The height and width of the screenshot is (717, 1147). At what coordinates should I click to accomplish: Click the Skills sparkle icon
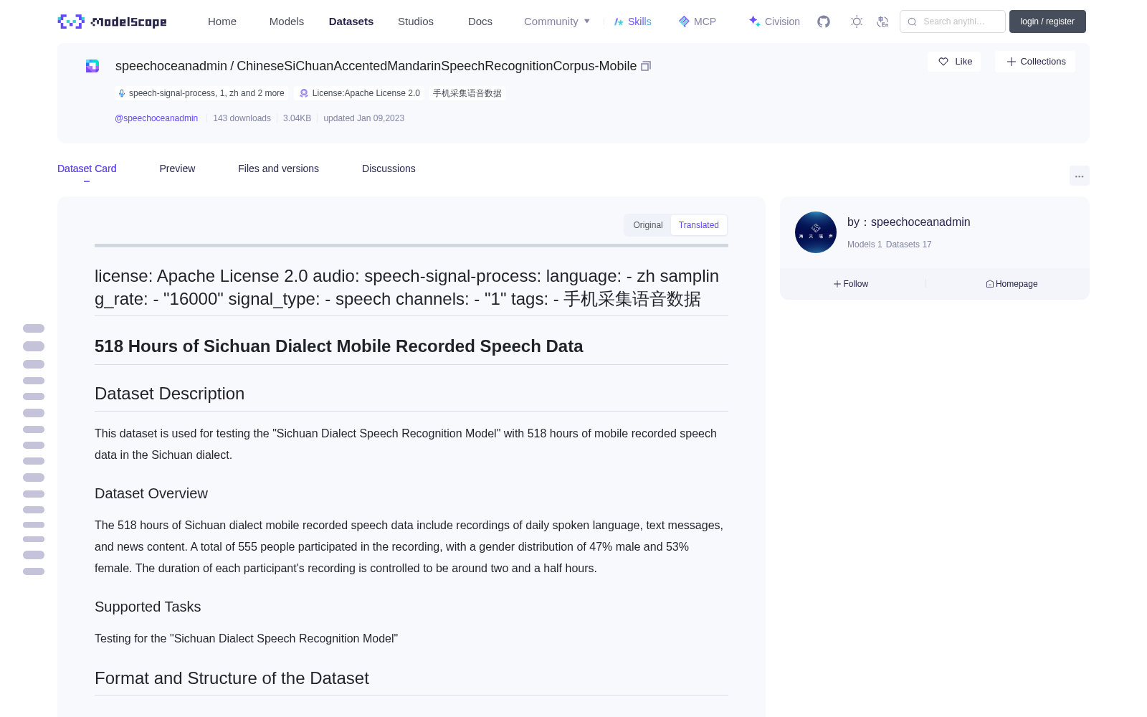pos(619,22)
